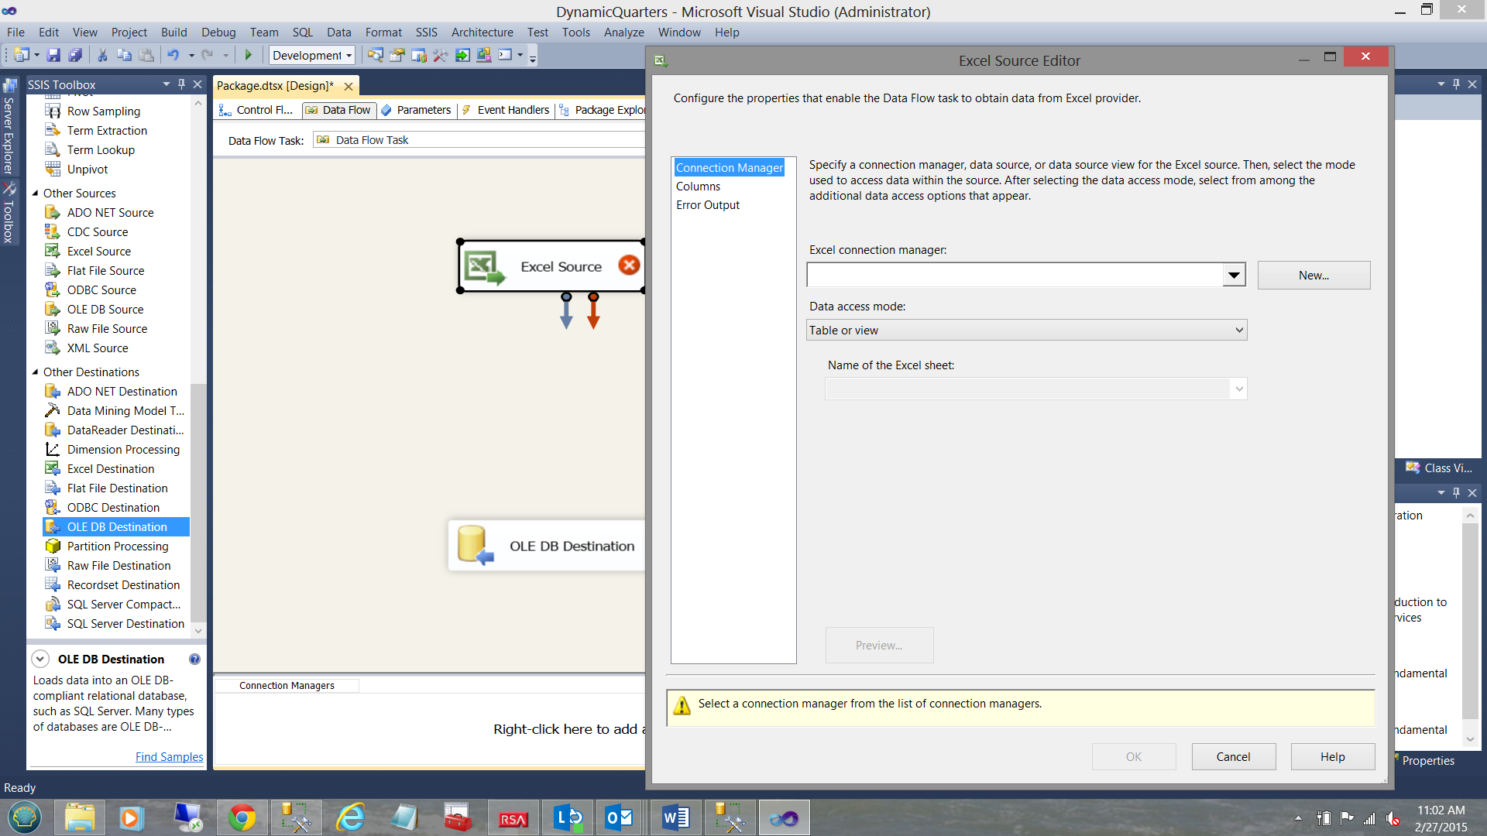The height and width of the screenshot is (836, 1487).
Task: Collapse the Other Sources toolbox group
Action: 35,194
